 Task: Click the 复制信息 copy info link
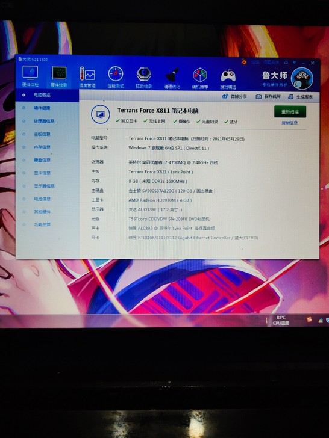pyautogui.click(x=290, y=123)
